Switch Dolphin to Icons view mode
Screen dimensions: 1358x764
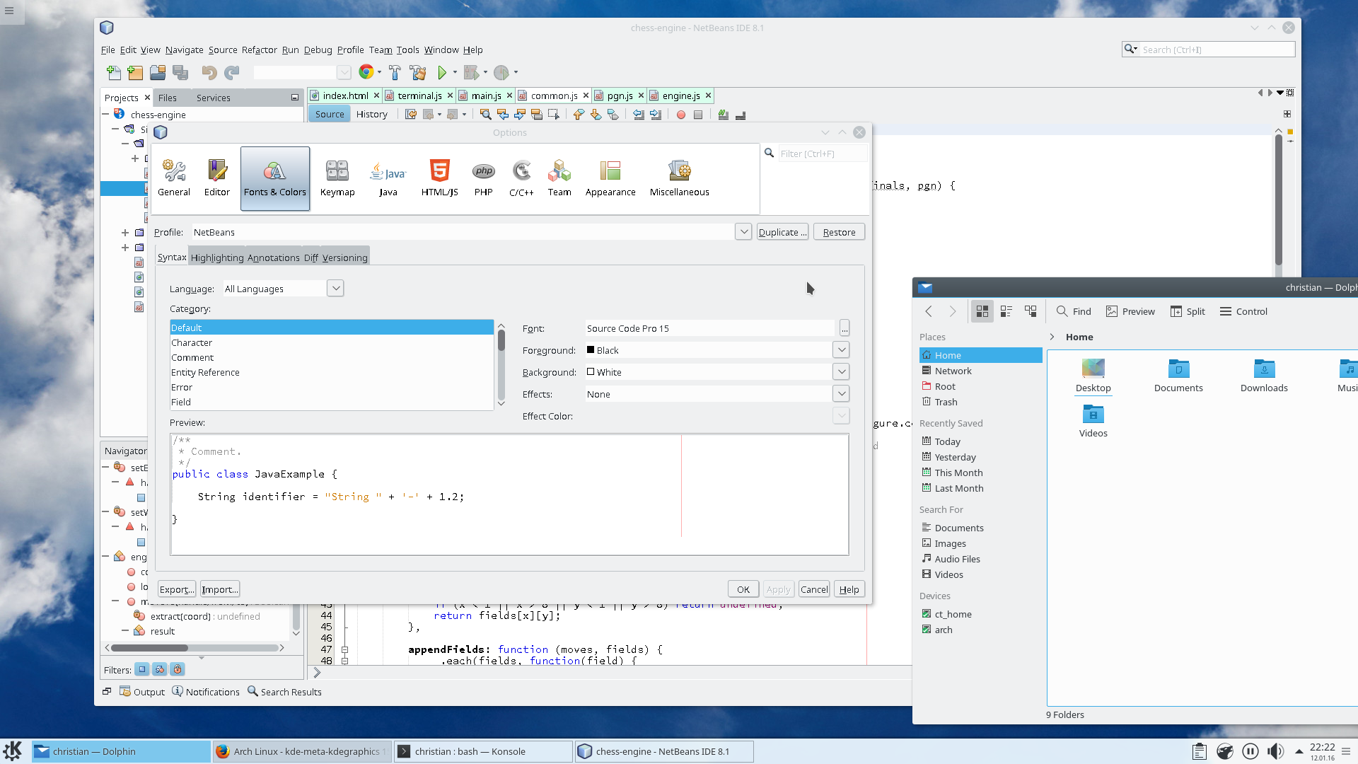click(x=982, y=311)
